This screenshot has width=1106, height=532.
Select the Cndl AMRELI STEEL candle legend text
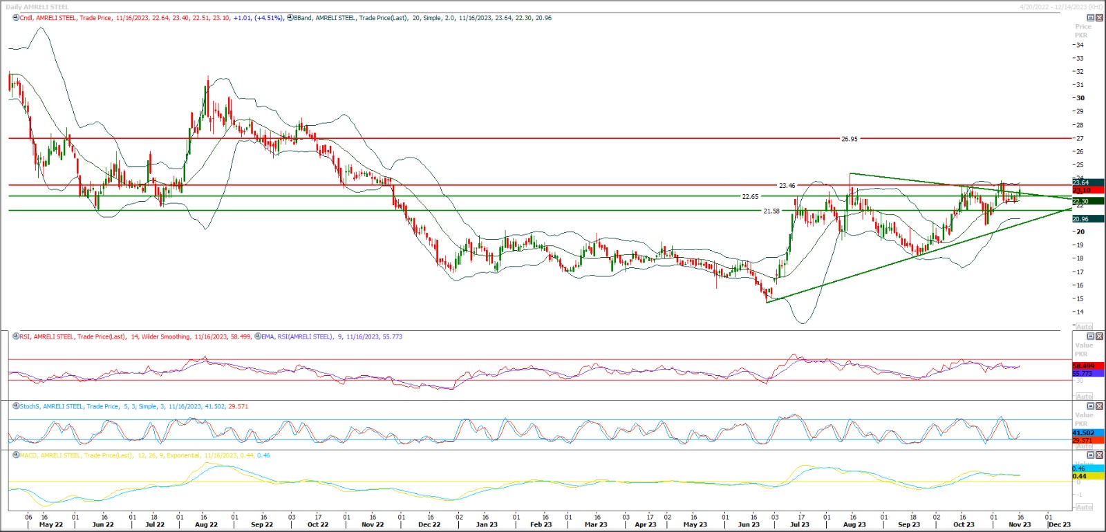152,18
